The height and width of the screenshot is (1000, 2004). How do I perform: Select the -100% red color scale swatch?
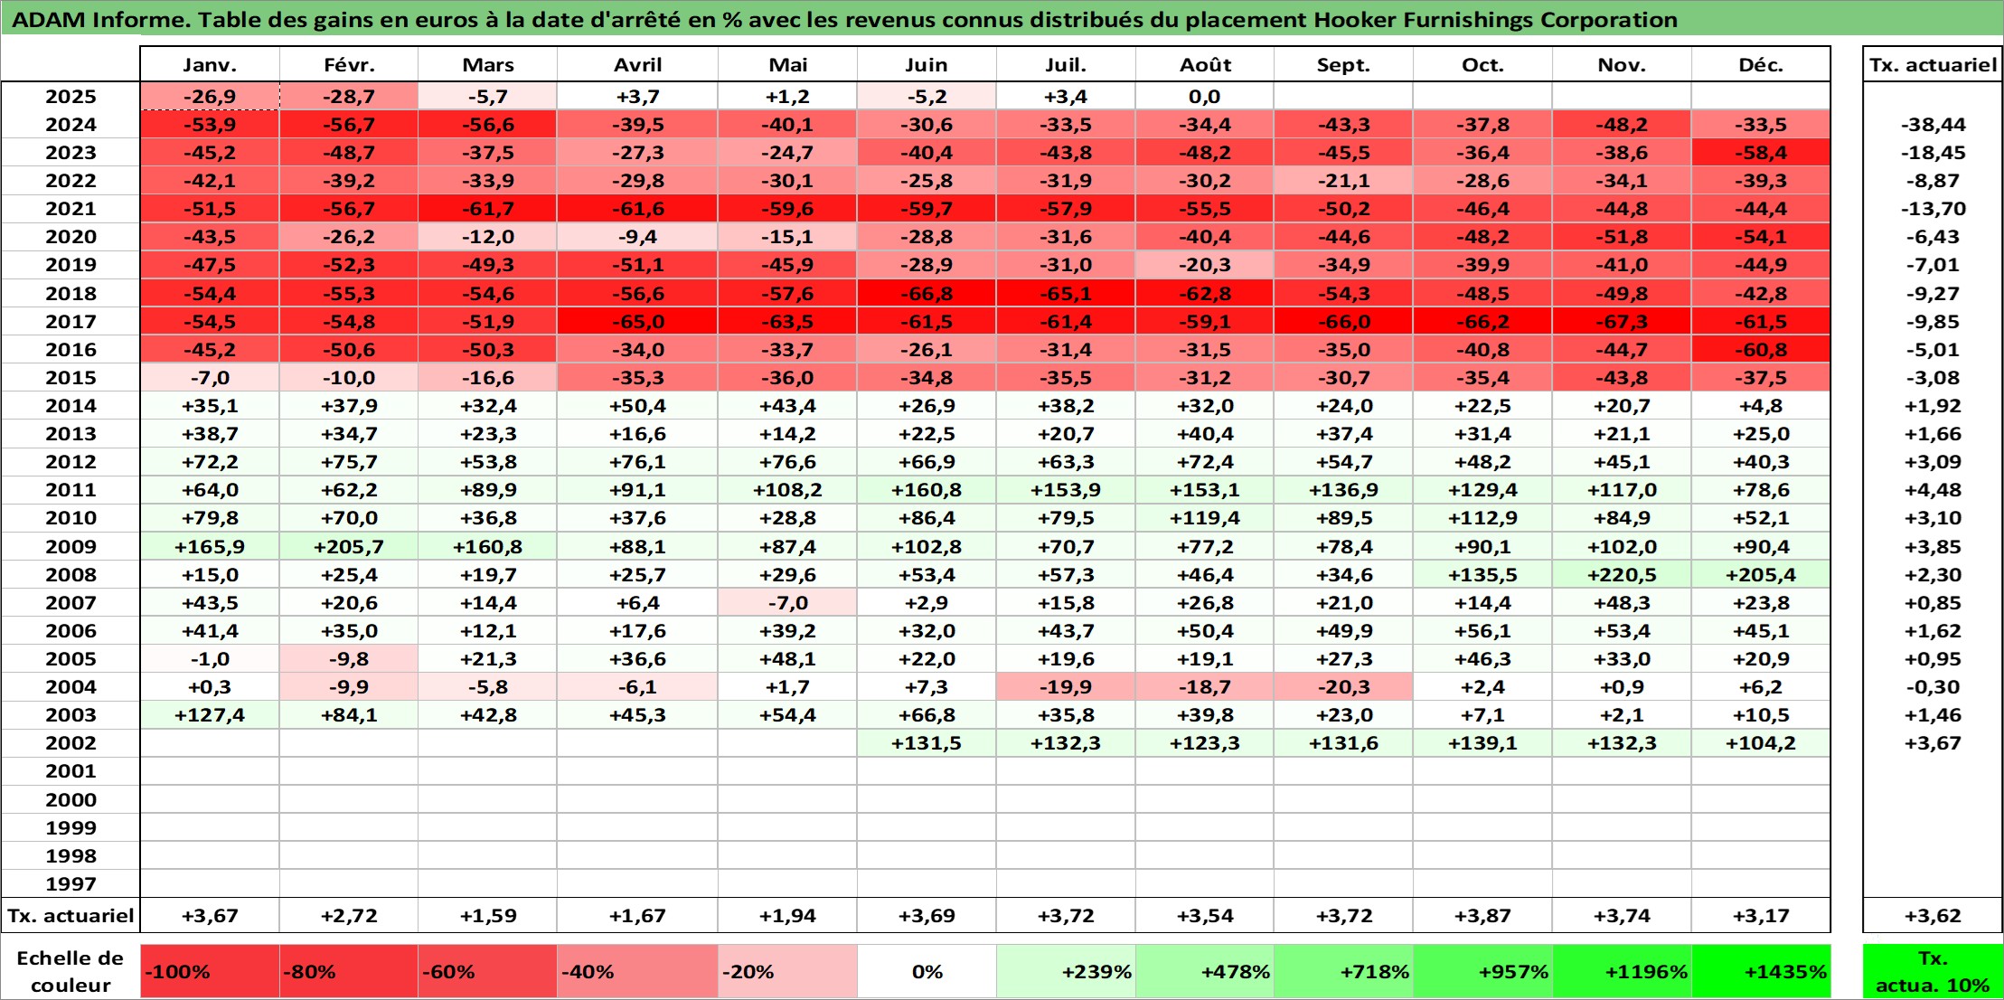(x=210, y=972)
